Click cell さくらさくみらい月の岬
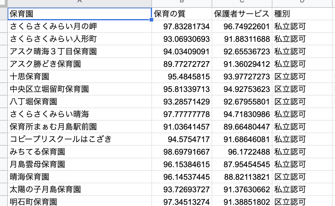This screenshot has height=206, width=335. coord(80,27)
